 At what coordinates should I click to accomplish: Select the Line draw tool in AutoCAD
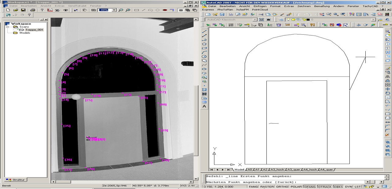[x=204, y=31]
